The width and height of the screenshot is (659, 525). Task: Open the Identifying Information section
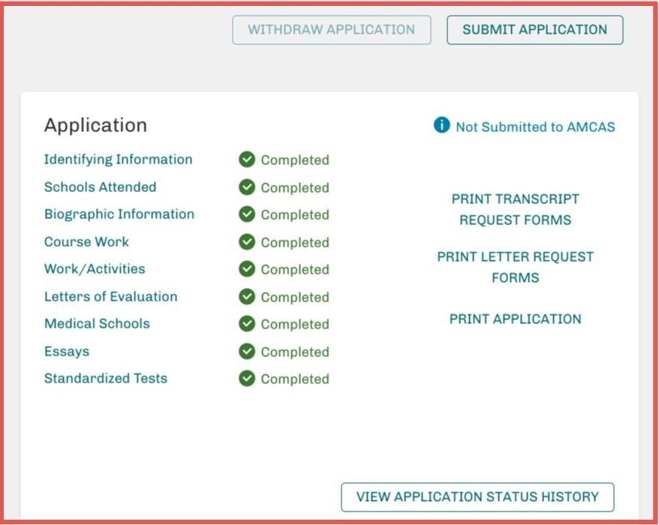(x=119, y=160)
